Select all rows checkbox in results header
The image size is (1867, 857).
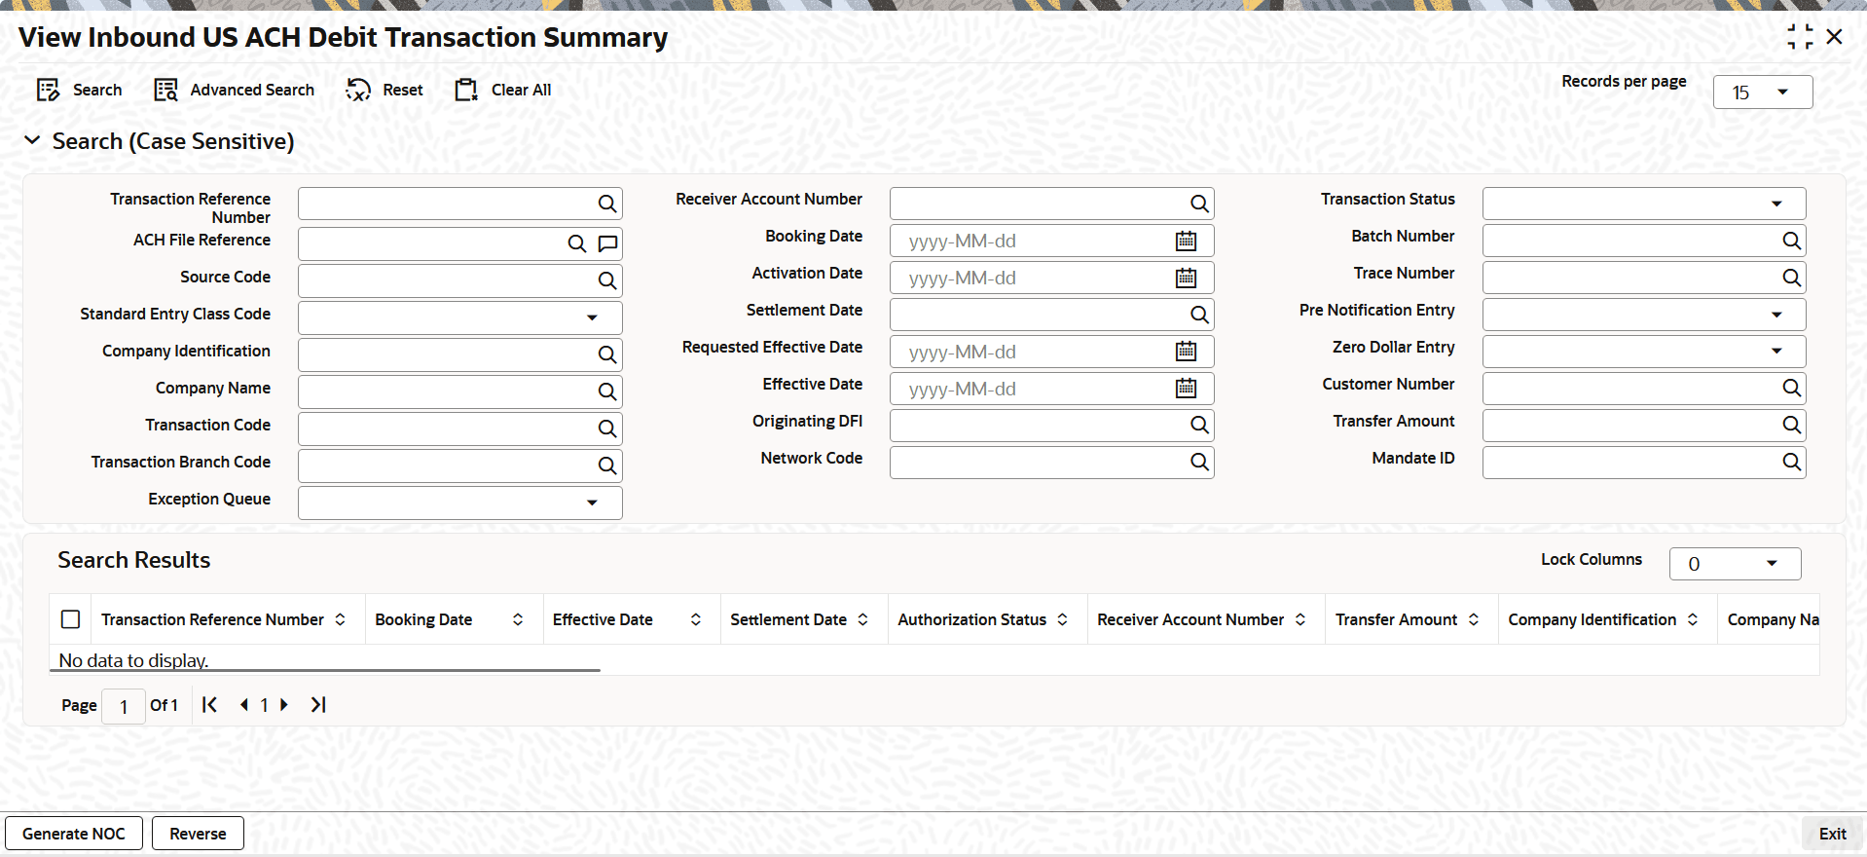tap(70, 619)
